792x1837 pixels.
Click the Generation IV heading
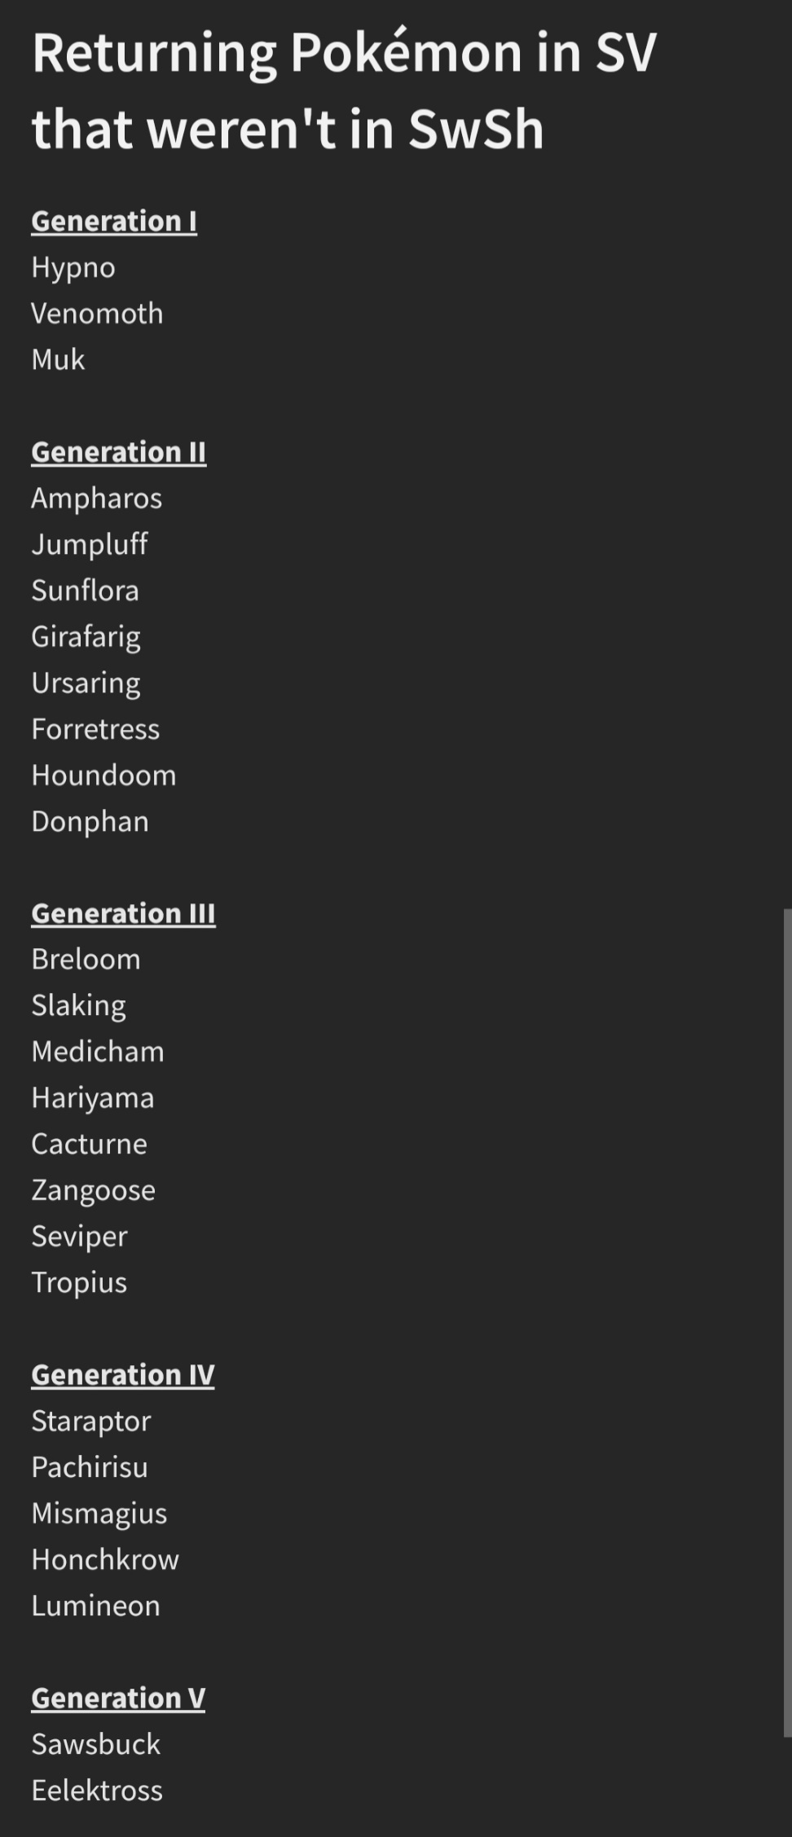click(123, 1375)
